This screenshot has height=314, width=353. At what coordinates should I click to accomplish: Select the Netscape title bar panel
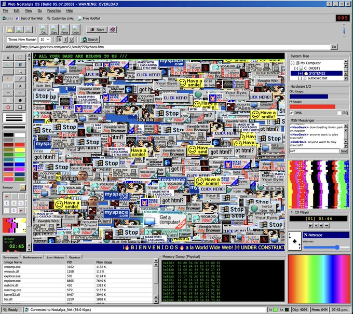(326, 235)
